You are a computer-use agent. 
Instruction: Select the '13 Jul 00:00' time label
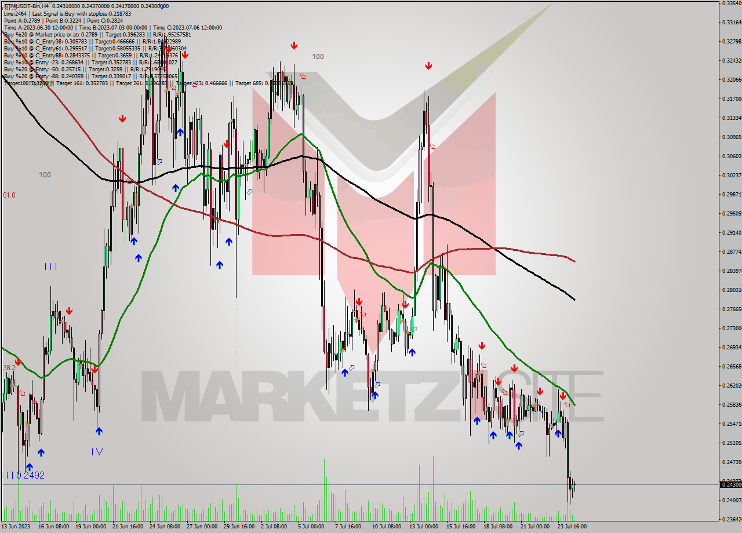[424, 527]
